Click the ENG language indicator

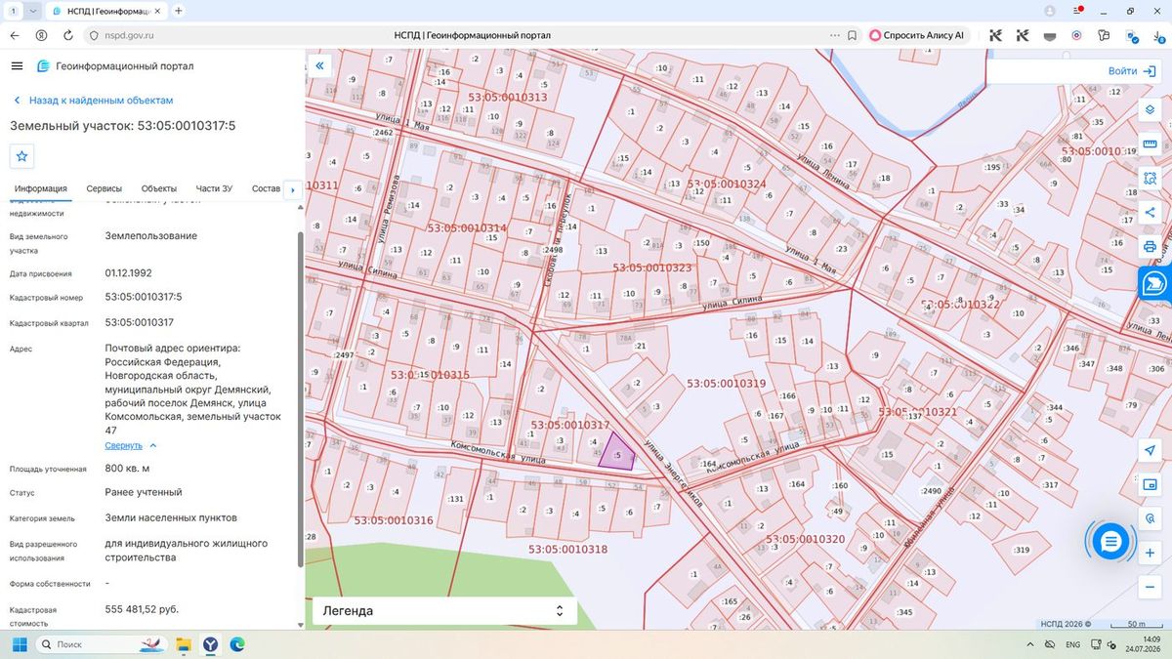click(1072, 644)
